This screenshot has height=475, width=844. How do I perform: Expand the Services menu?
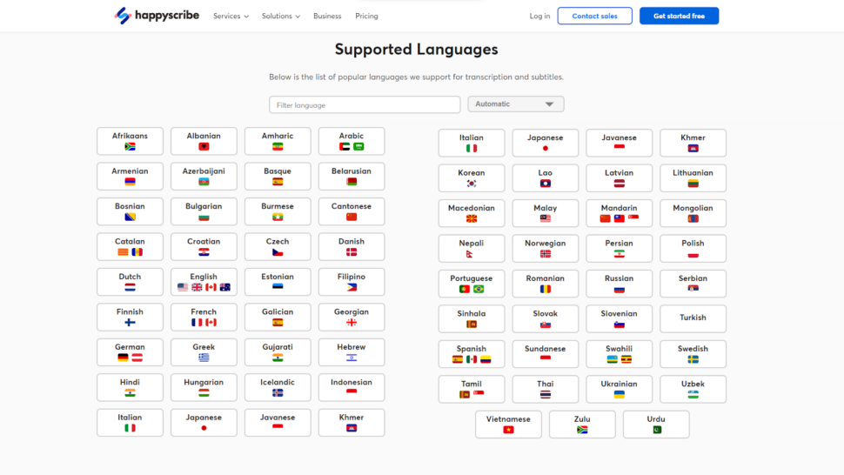point(231,17)
